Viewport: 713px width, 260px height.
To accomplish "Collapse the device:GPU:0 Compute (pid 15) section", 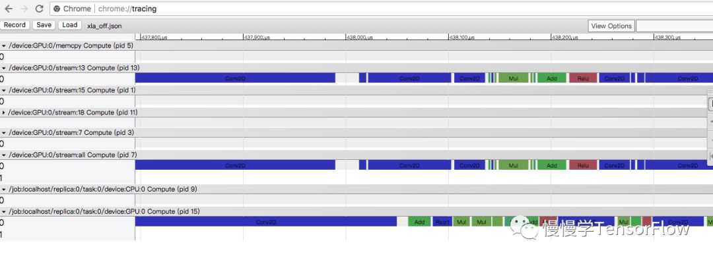I will coord(4,211).
